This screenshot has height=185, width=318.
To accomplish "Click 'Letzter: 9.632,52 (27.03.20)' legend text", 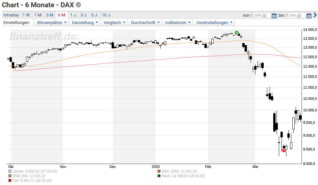I will tap(35, 171).
